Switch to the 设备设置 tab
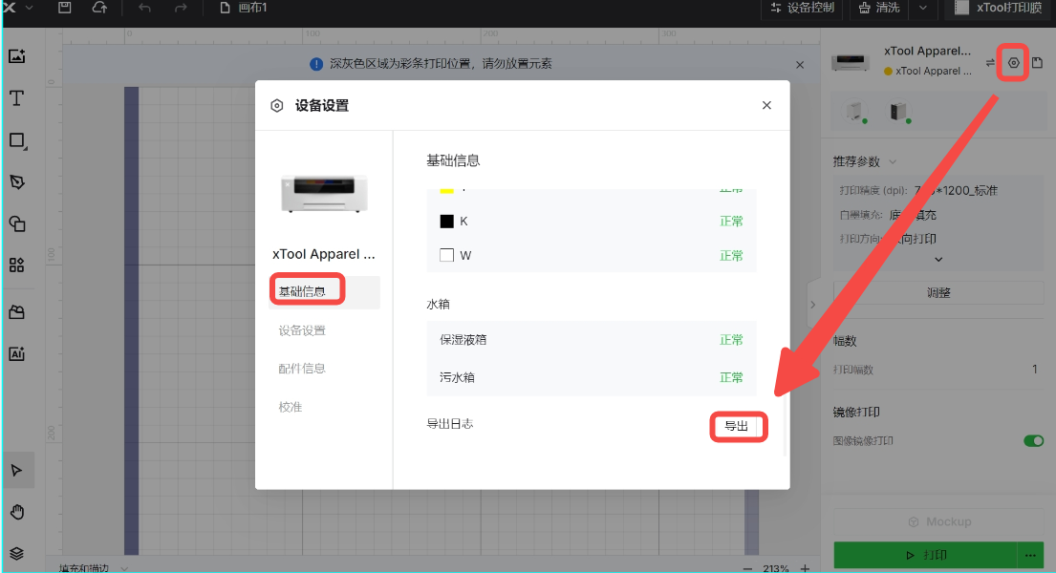 pos(302,330)
